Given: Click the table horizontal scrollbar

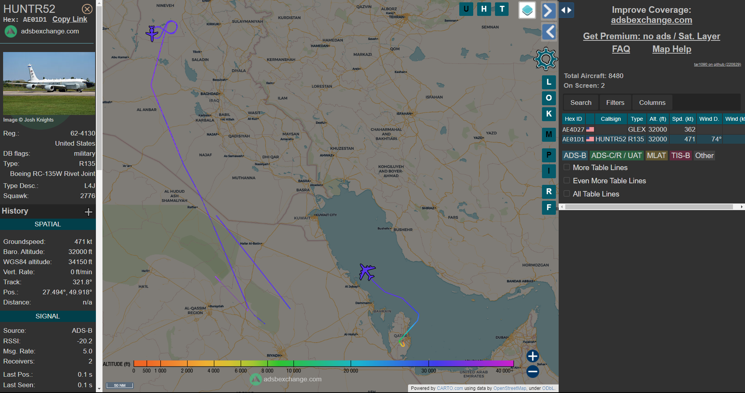Looking at the screenshot, I should point(649,207).
